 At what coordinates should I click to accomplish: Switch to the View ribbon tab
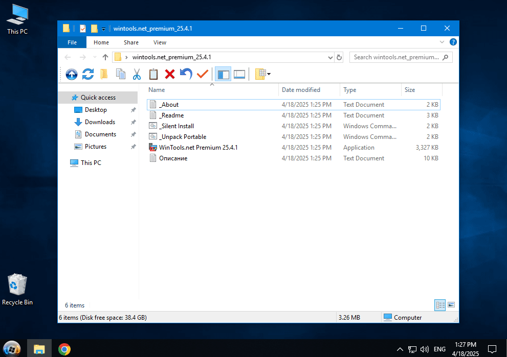(160, 42)
